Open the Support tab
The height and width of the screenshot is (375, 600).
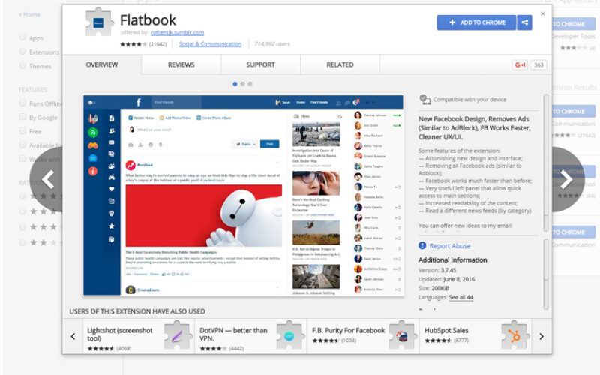(260, 65)
